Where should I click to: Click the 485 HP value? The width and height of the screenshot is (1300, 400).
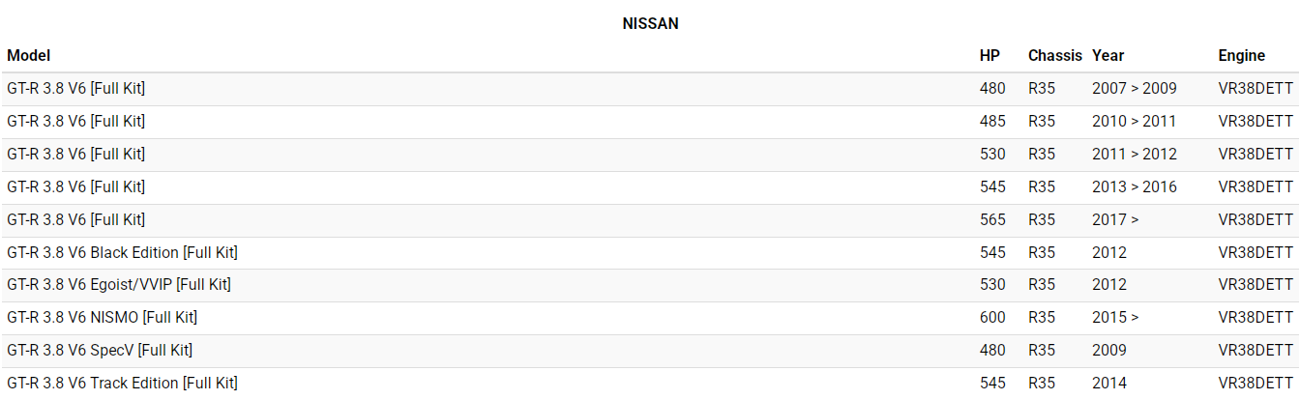992,122
